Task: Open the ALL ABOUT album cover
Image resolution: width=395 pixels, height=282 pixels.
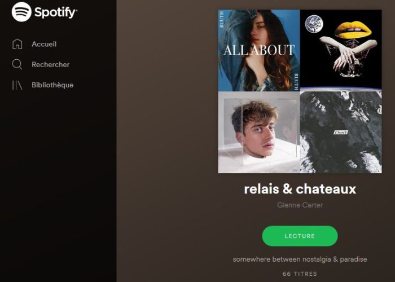Action: (x=259, y=50)
